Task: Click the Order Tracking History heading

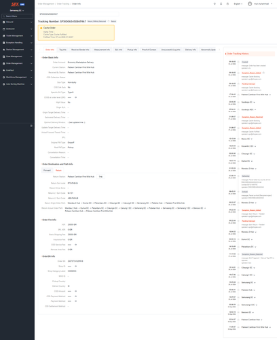Action: click(238, 54)
